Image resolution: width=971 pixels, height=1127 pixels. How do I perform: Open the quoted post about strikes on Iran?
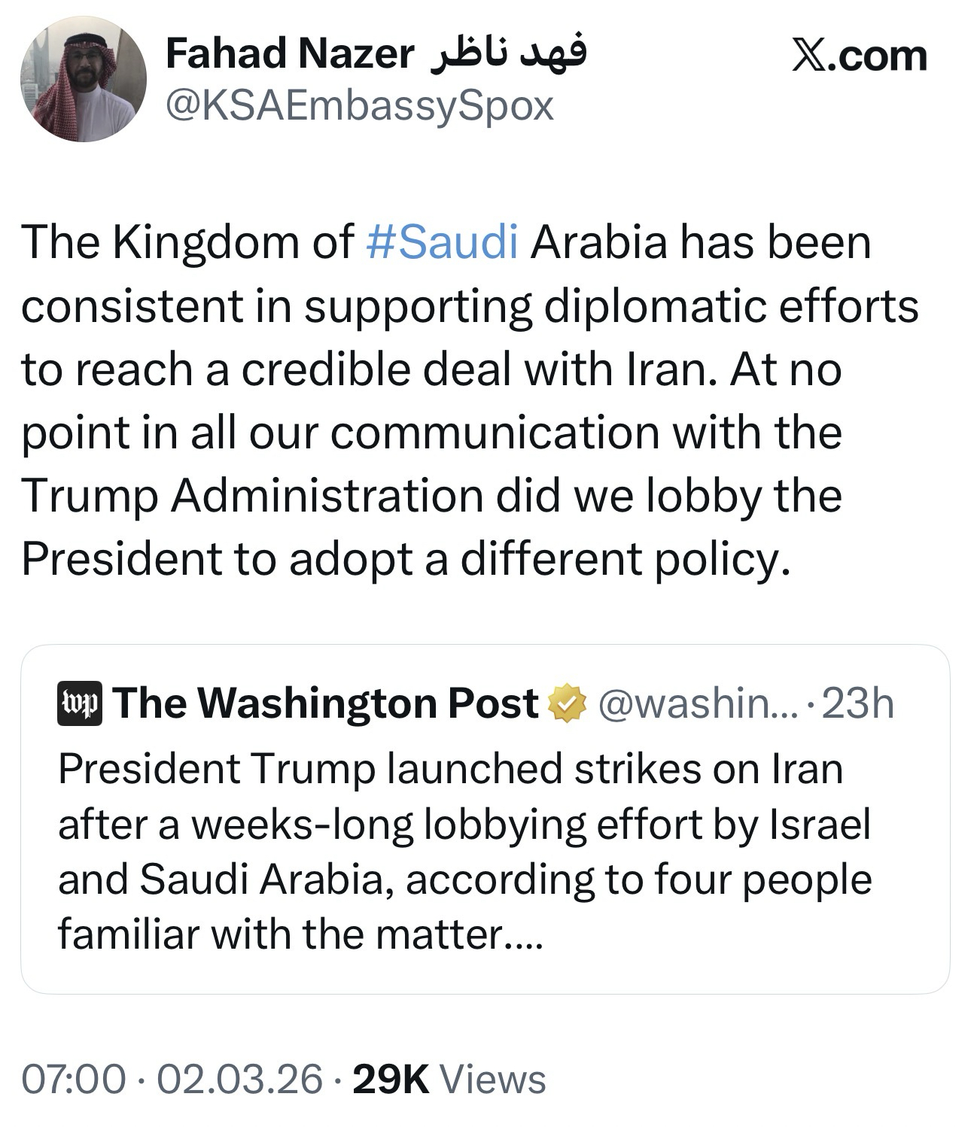point(464,852)
